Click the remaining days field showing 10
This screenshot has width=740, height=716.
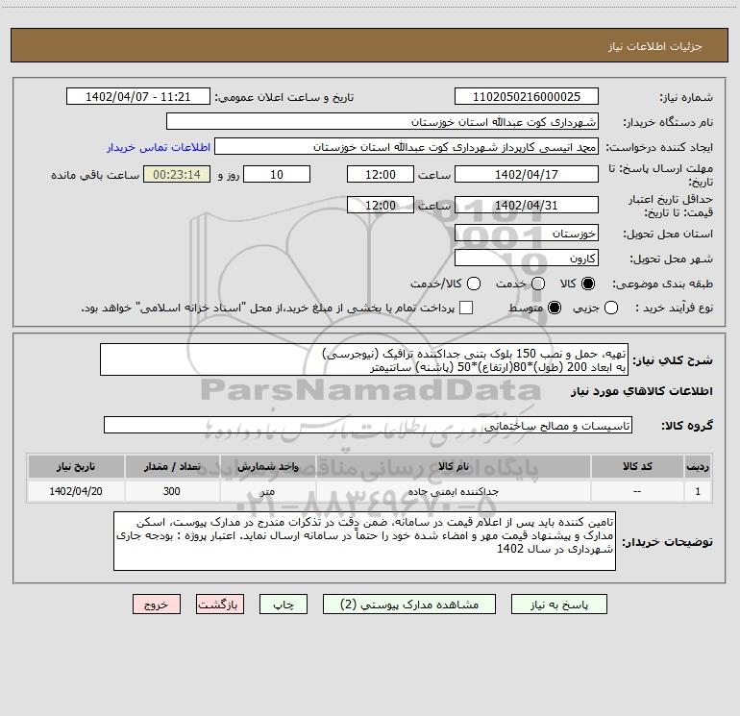coord(277,174)
